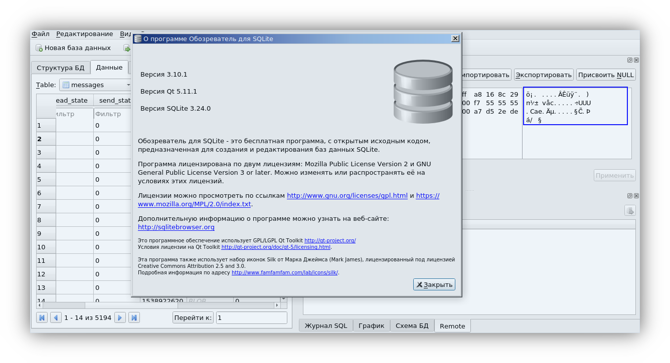Undock the cell editor panel via float icon
Image resolution: width=670 pixels, height=363 pixels.
click(629, 60)
